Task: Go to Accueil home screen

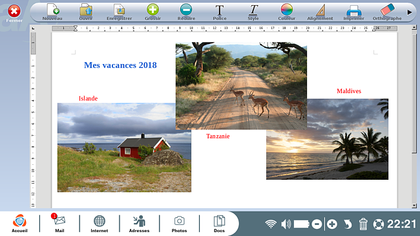Action: pyautogui.click(x=19, y=224)
